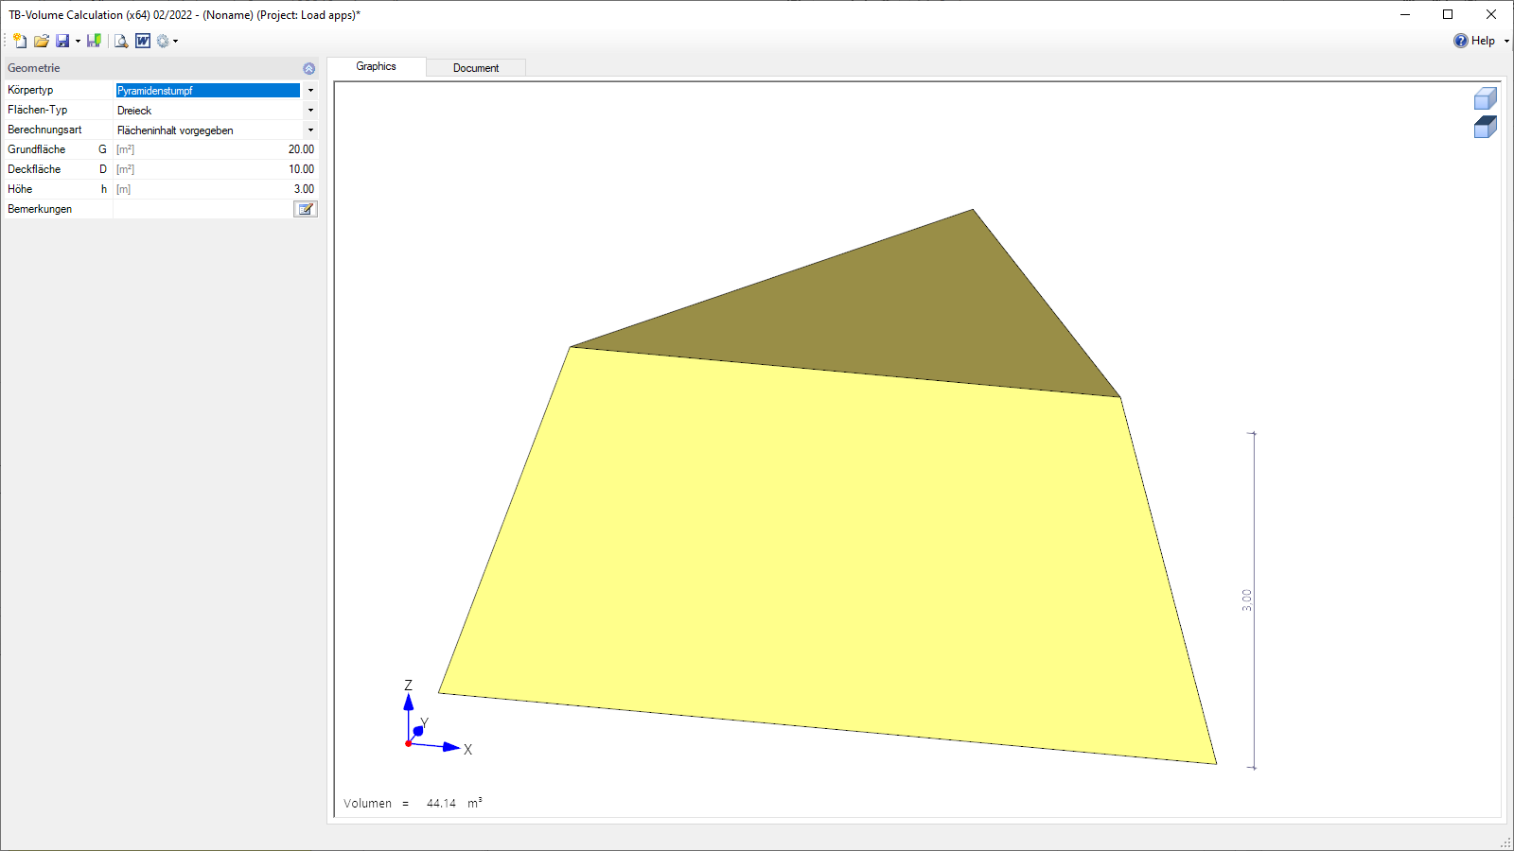1514x851 pixels.
Task: Click the Bemerkungen text field
Action: (202, 209)
